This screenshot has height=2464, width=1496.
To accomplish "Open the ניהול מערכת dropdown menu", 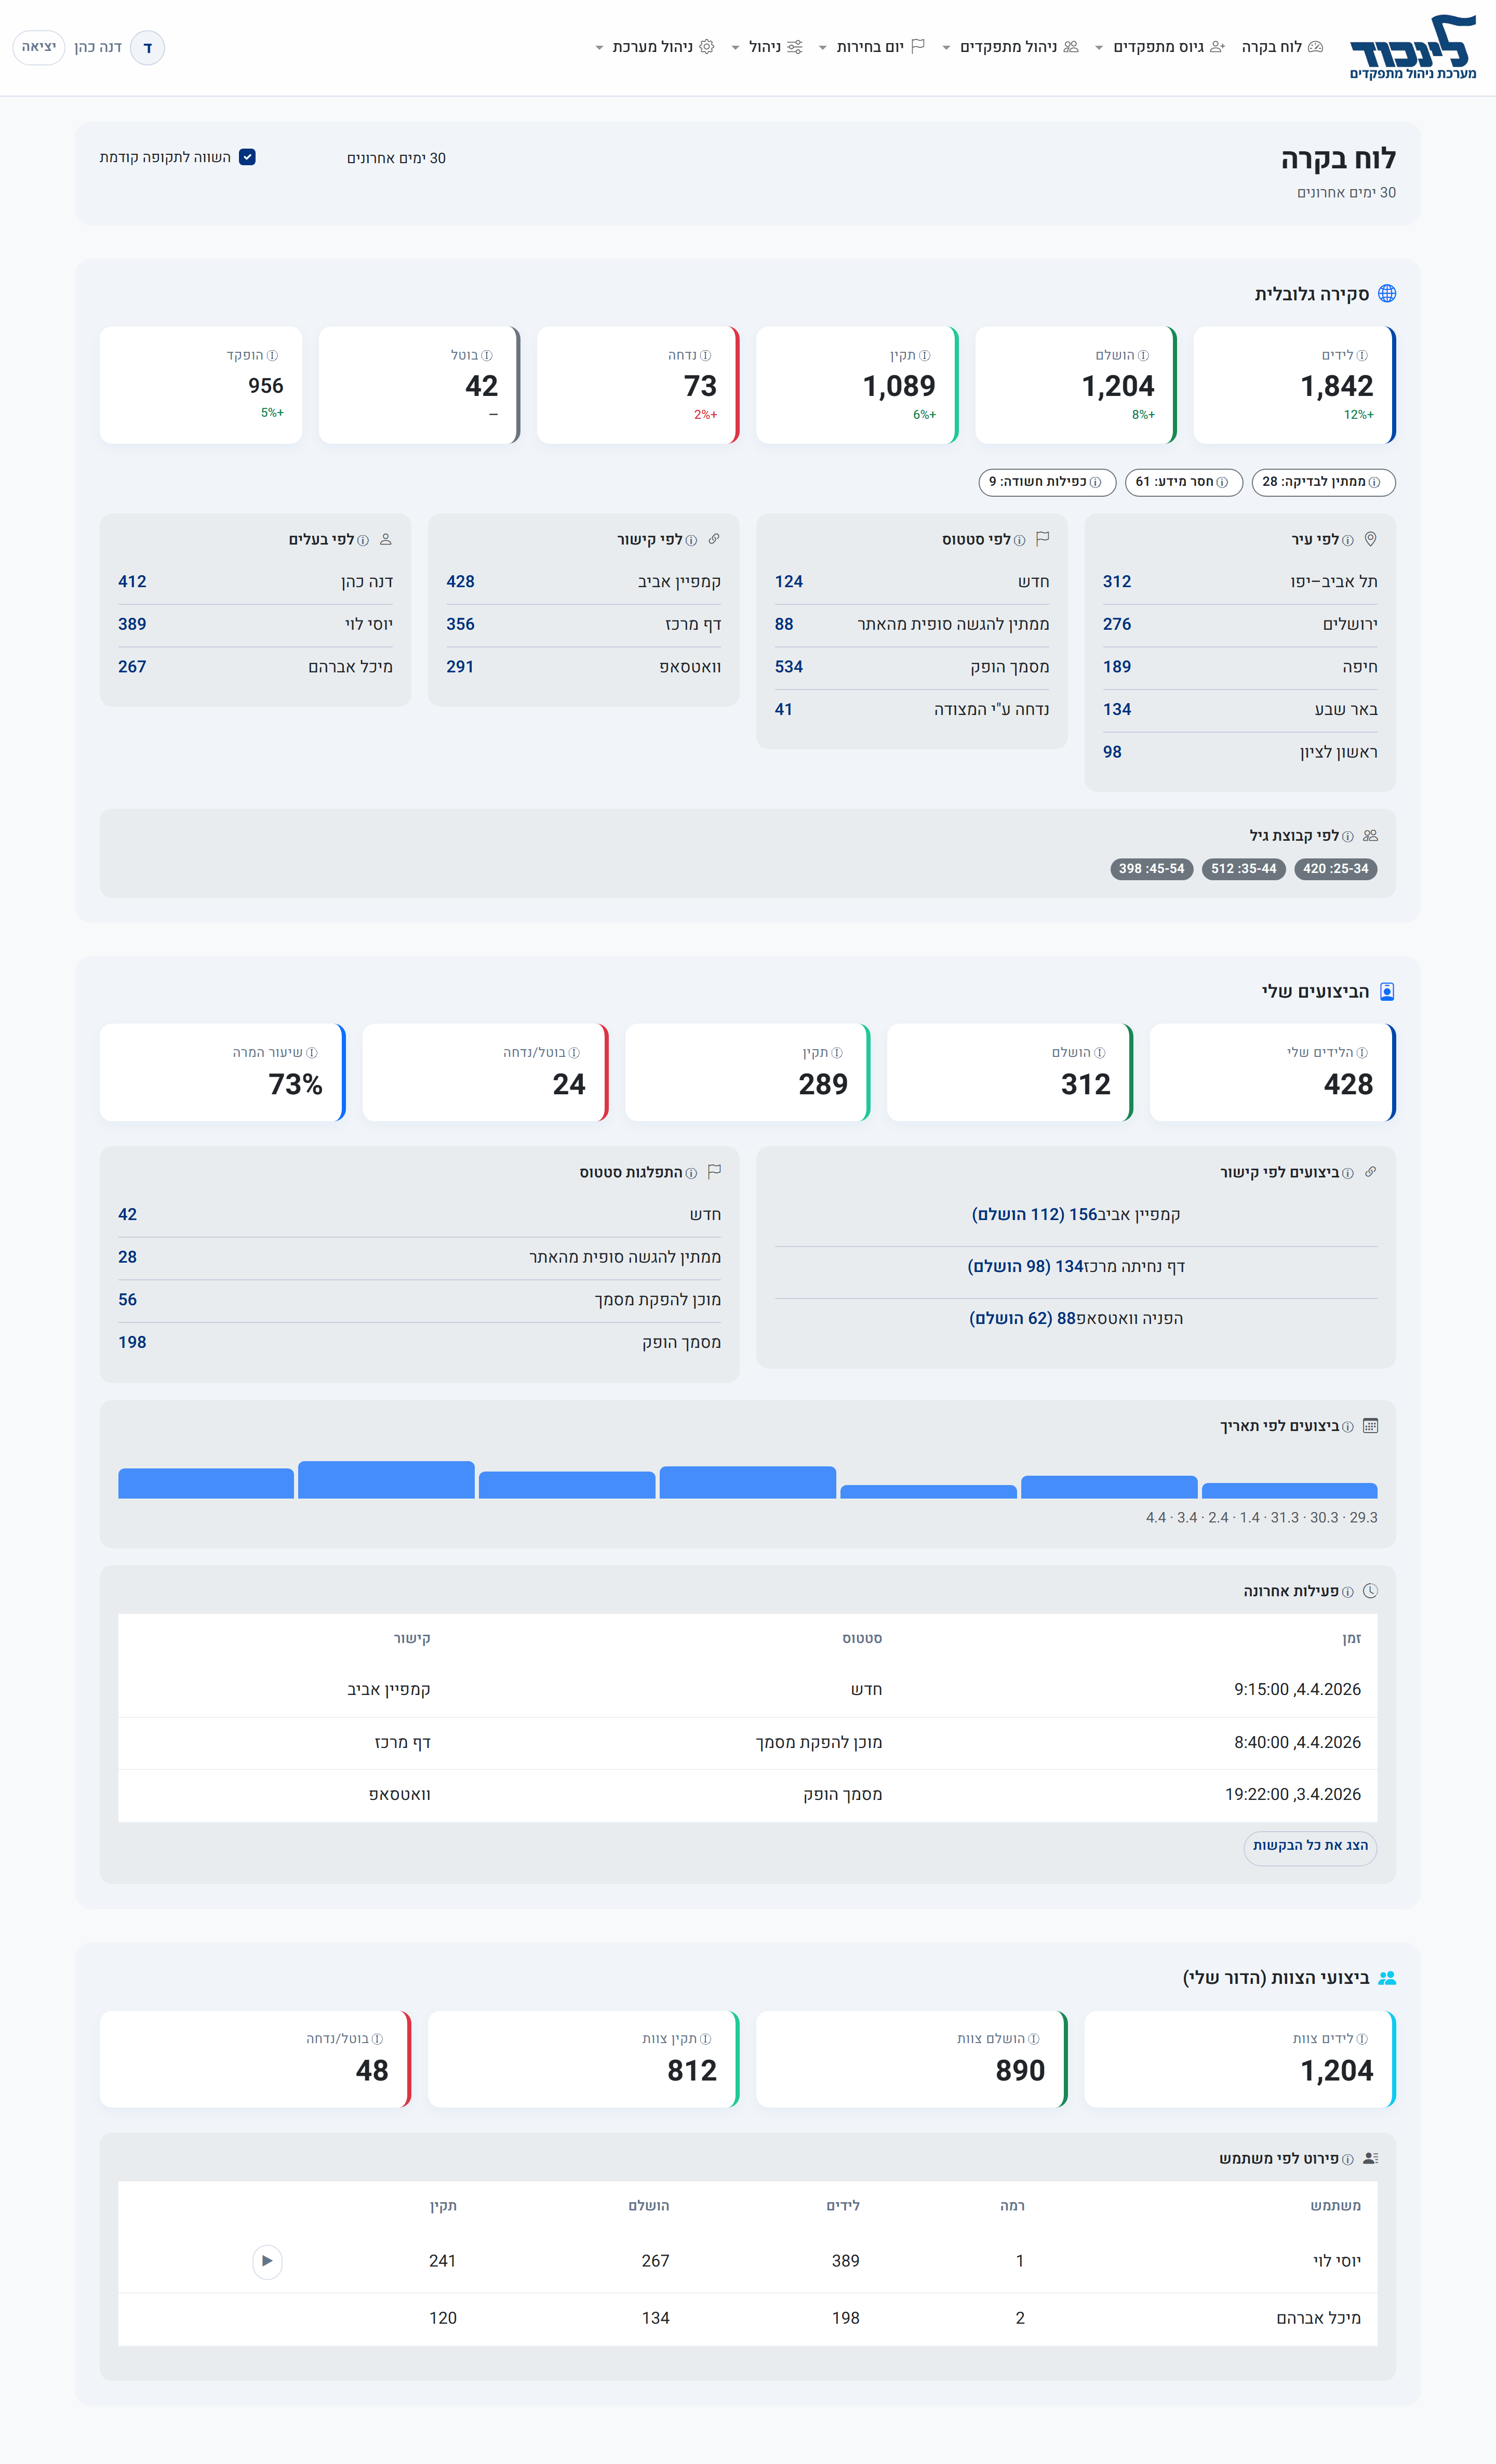I will [x=654, y=47].
